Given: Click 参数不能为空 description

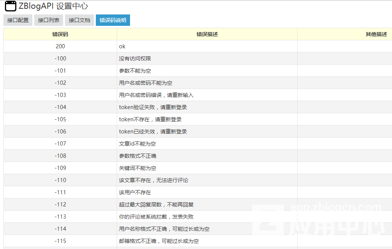Looking at the screenshot, I should 135,71.
